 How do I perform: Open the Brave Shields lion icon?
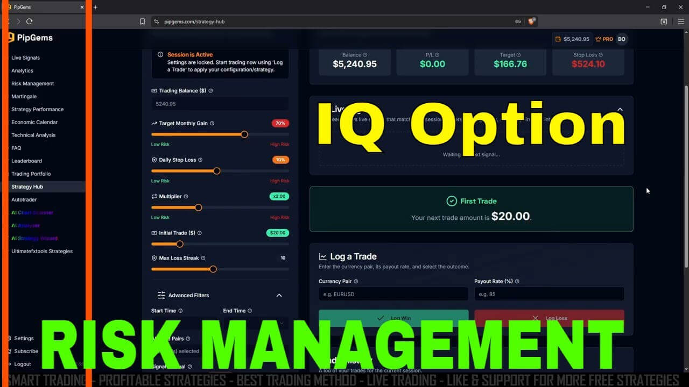(x=532, y=21)
